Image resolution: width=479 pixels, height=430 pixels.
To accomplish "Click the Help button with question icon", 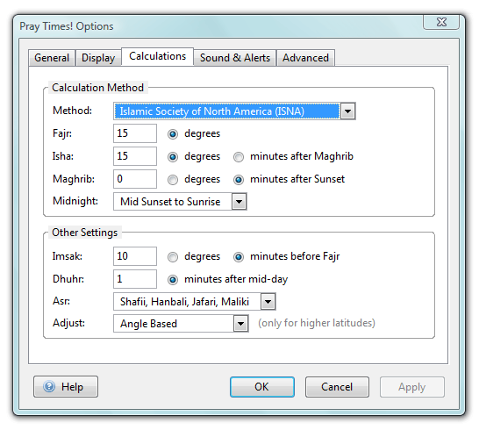I will [x=66, y=387].
